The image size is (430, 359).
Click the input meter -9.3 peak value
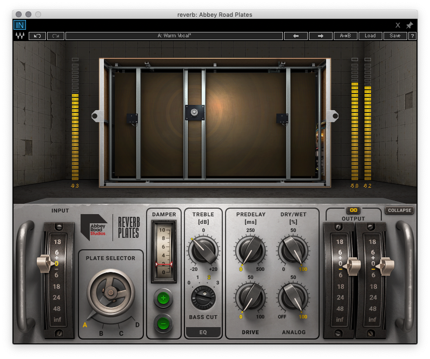coord(75,186)
